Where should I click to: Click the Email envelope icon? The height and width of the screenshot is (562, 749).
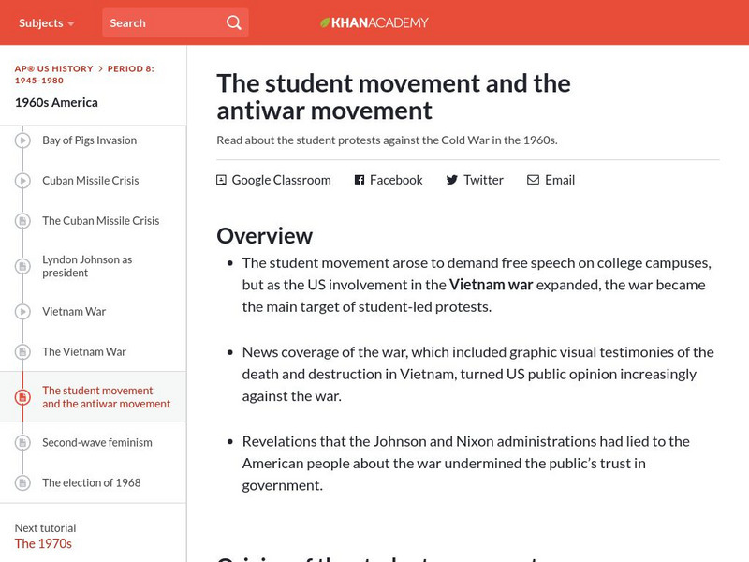click(x=533, y=180)
